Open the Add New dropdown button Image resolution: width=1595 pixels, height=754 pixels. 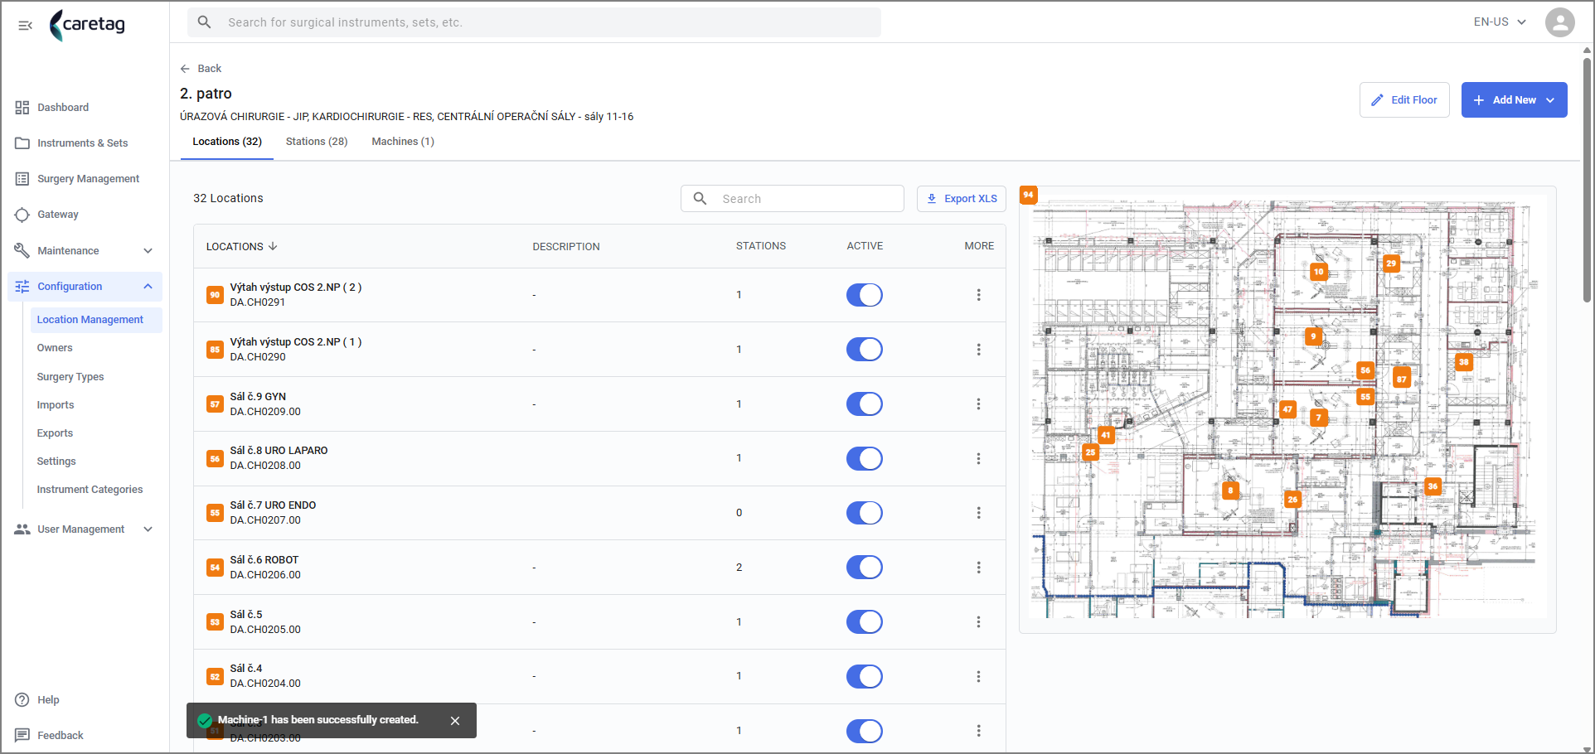[x=1514, y=100]
